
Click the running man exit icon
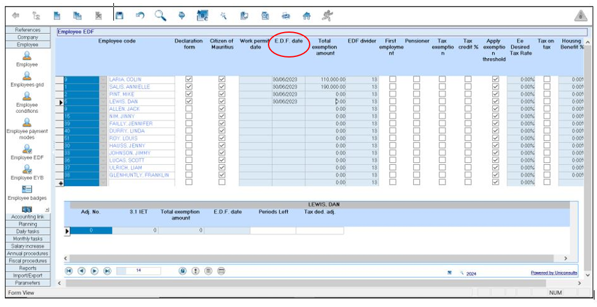[x=327, y=16]
